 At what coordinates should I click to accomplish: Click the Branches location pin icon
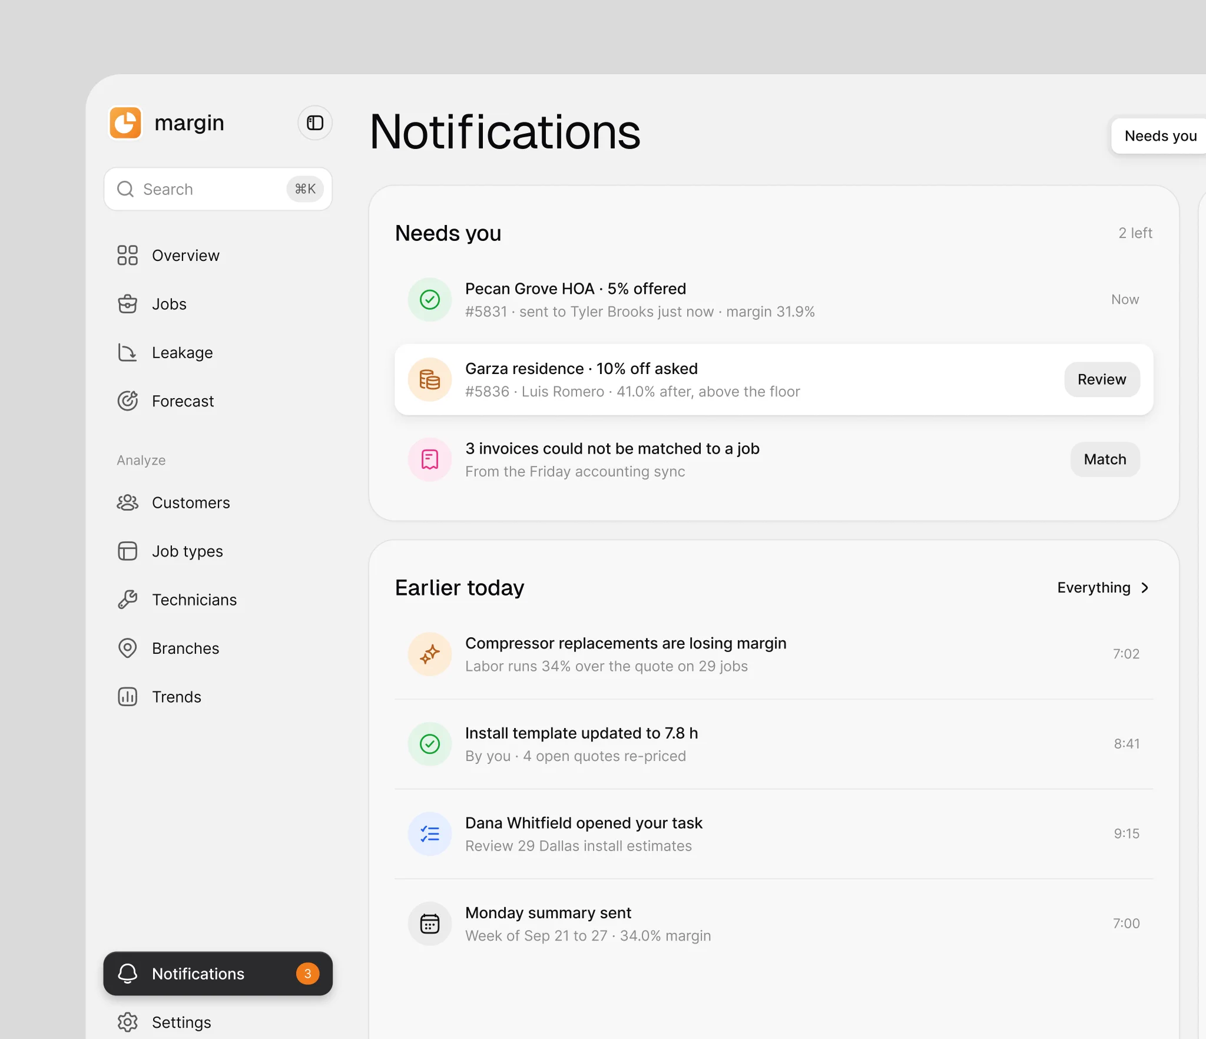[127, 648]
